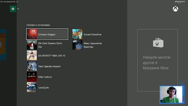Screen dimensions: 188x106
Task: Select the LocoCycle title
Action: point(43,87)
